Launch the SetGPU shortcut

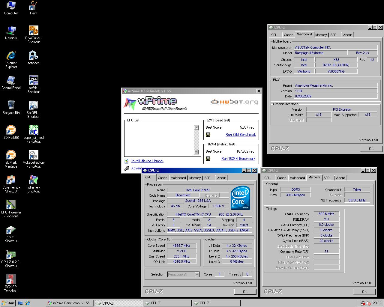click(x=34, y=109)
